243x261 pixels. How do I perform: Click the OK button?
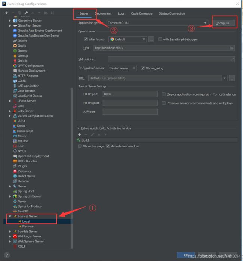[x=186, y=255]
